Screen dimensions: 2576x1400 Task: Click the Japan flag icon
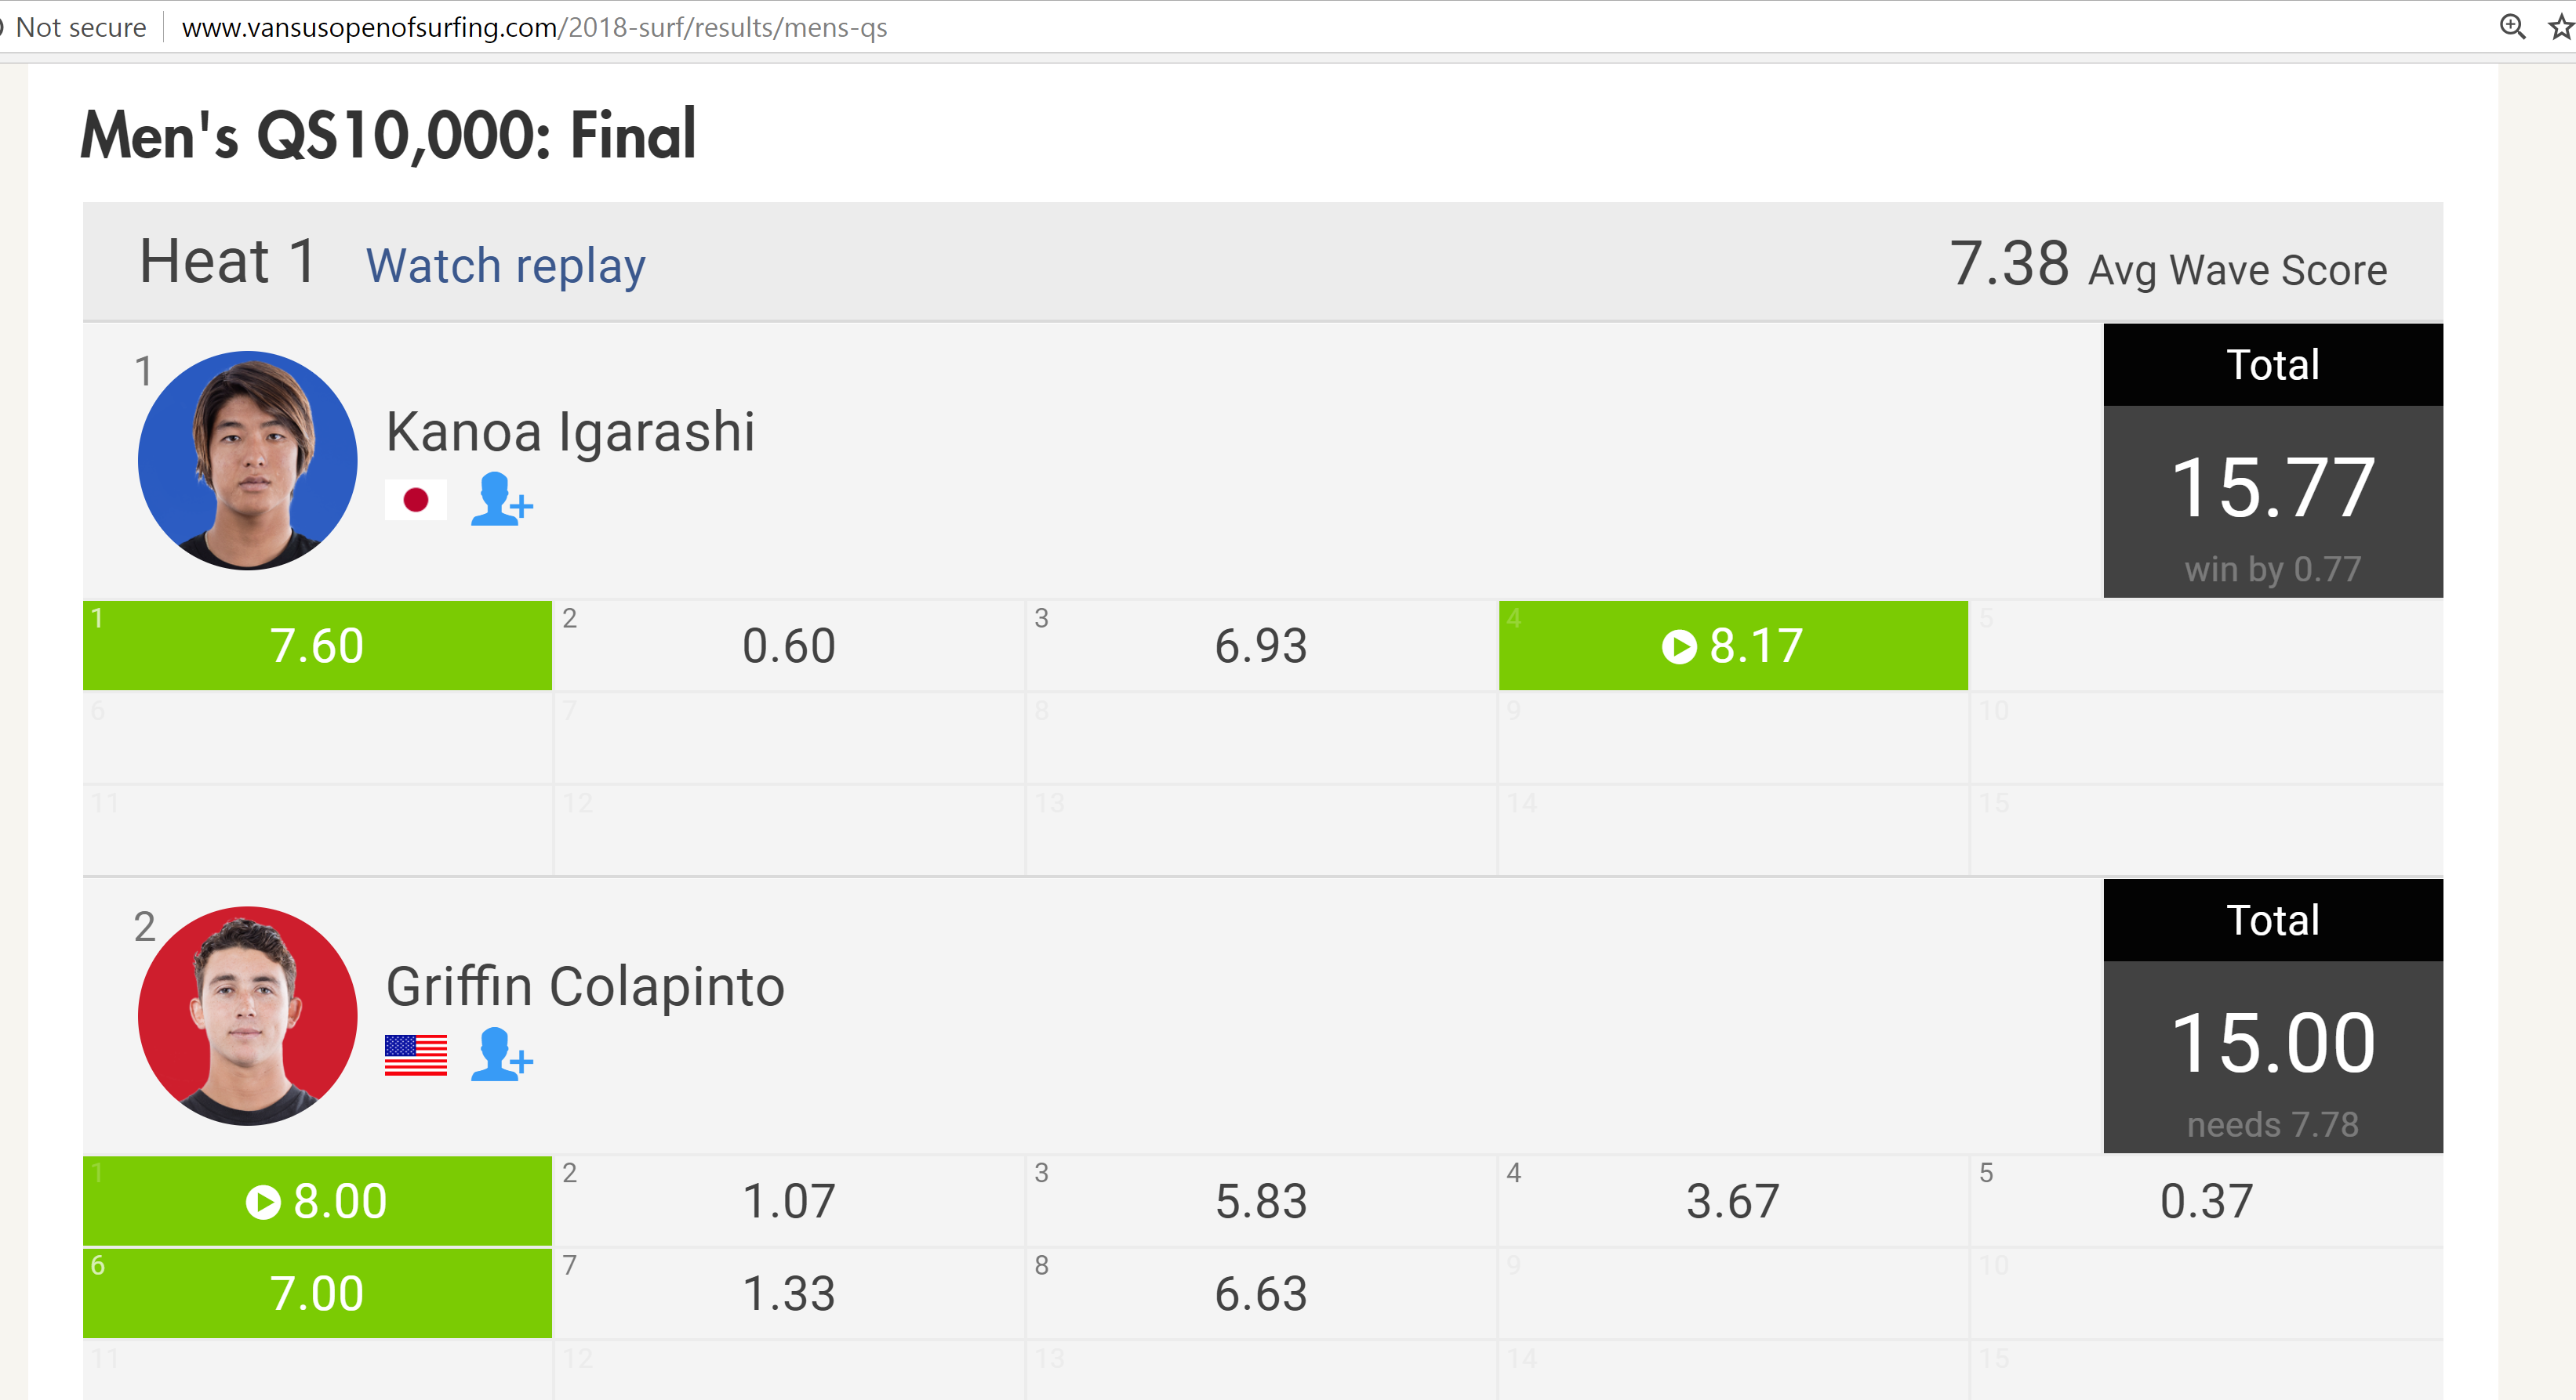415,500
